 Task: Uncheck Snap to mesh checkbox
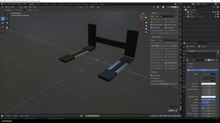pos(151,76)
